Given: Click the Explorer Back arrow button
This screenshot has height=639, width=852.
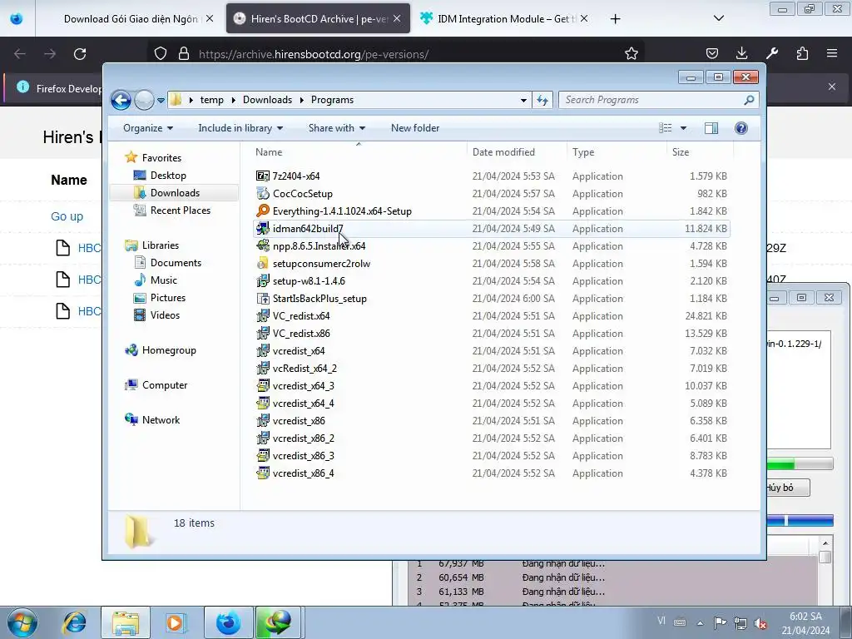Looking at the screenshot, I should point(121,100).
